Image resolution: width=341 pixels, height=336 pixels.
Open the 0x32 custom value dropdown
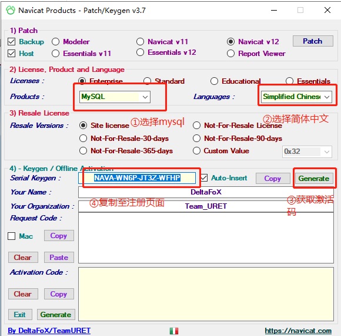click(x=307, y=151)
